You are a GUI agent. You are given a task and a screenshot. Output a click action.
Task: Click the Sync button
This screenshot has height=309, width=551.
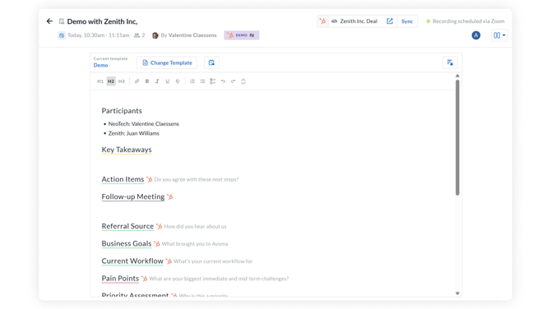pyautogui.click(x=407, y=21)
